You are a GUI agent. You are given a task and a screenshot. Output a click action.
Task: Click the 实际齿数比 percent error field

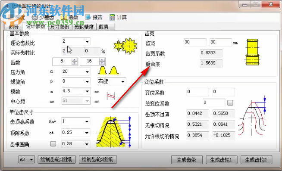pyautogui.click(x=92, y=51)
